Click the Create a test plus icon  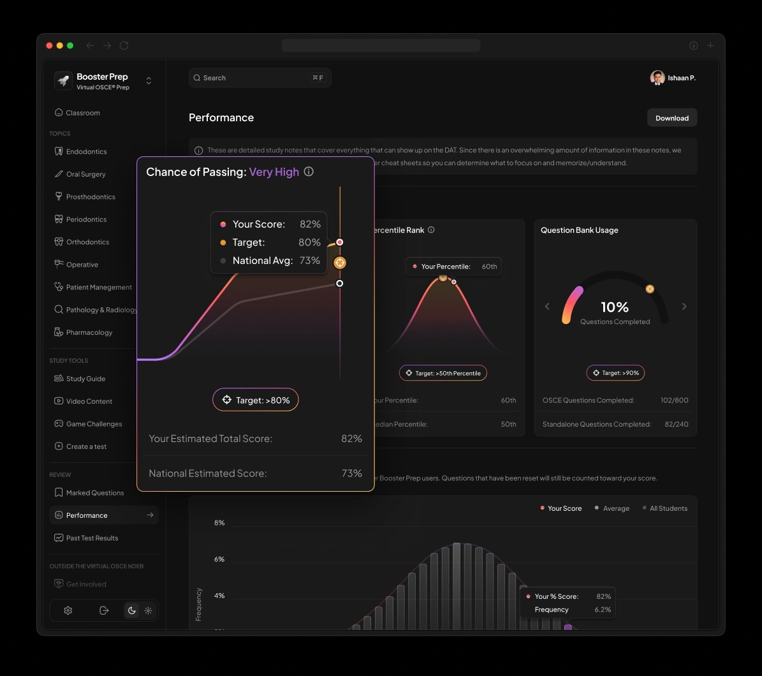59,446
